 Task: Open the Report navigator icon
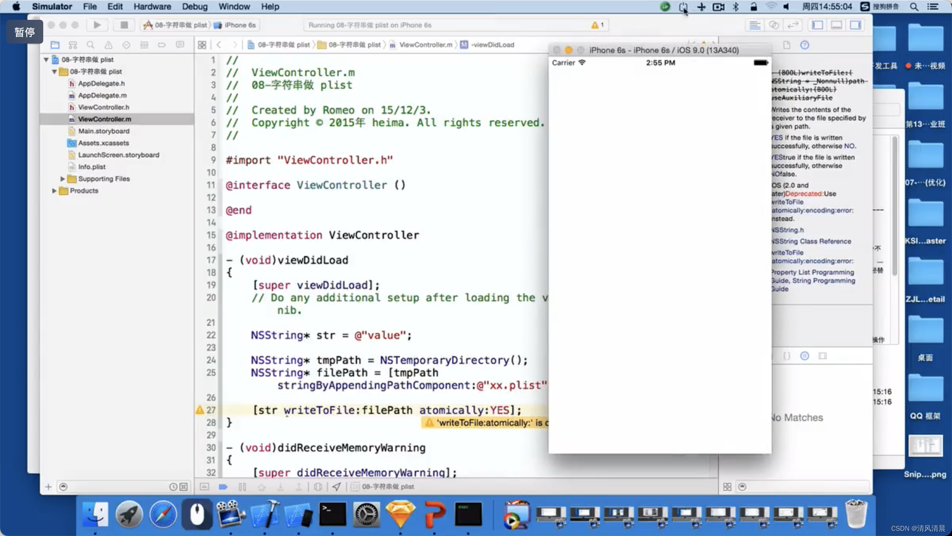click(180, 45)
